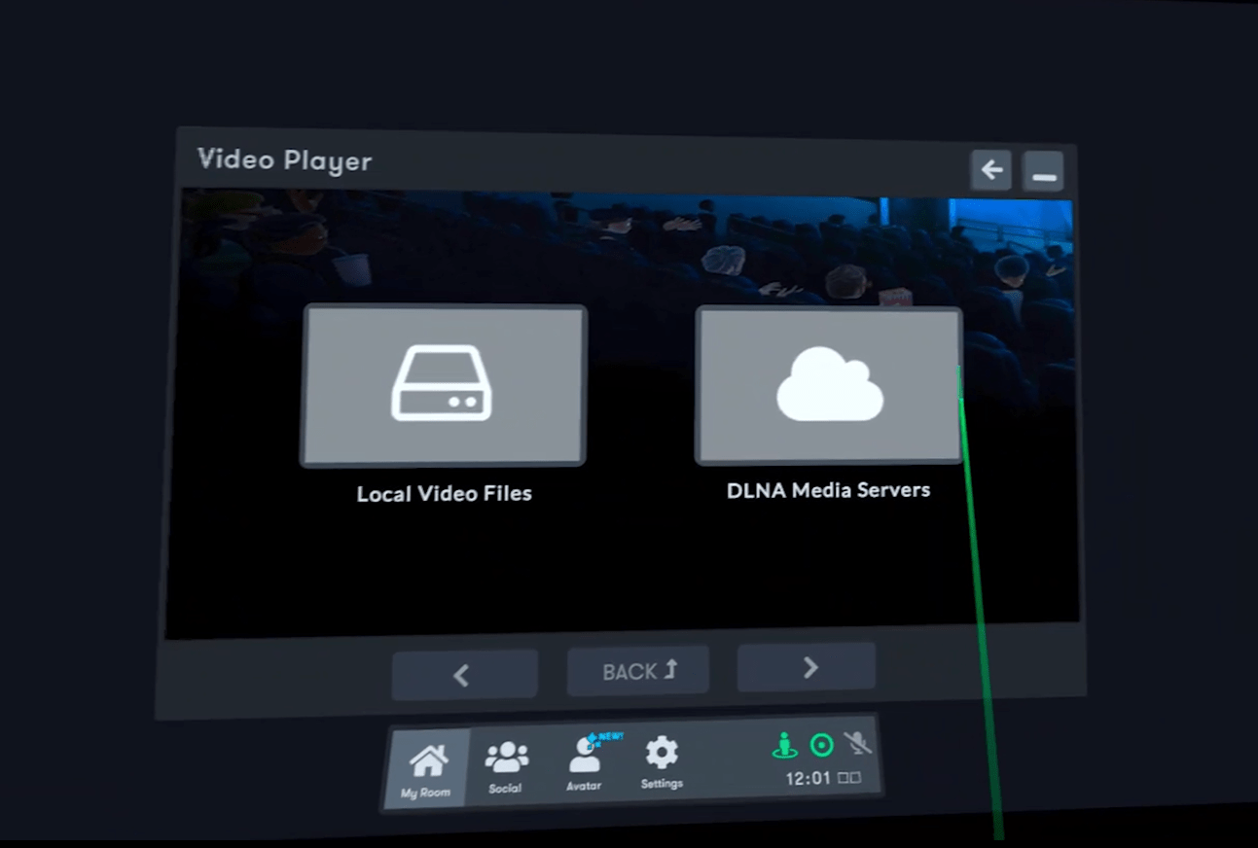Minimize the Video Player panel
1258x848 pixels.
coord(1043,173)
